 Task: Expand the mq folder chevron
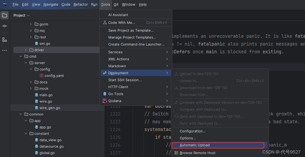pos(31,31)
